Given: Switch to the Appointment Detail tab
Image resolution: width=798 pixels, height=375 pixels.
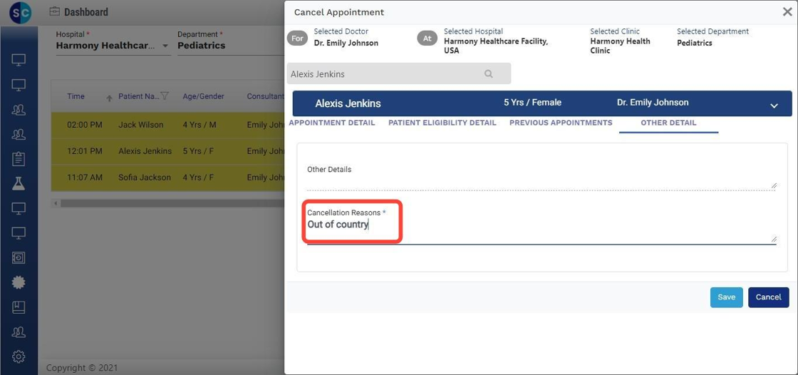Looking at the screenshot, I should 332,123.
